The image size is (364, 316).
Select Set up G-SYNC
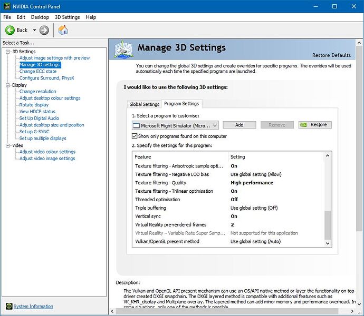tap(34, 132)
